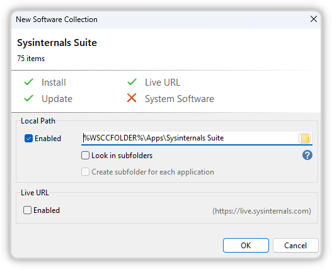Click the https://live.sysinternals.com text

pyautogui.click(x=261, y=211)
